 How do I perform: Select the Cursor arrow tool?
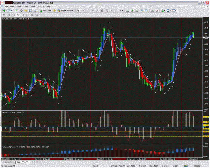pyautogui.click(x=78, y=11)
